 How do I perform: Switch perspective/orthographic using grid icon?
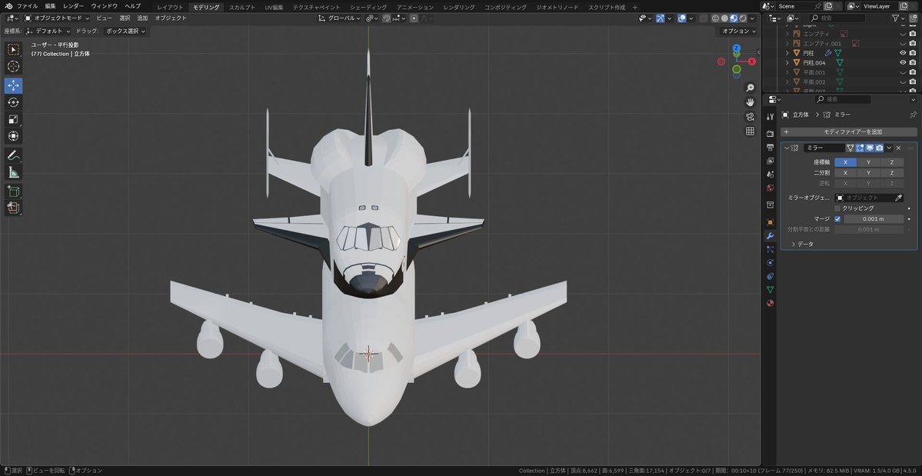(x=750, y=131)
